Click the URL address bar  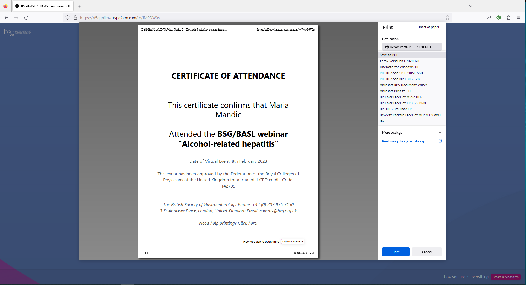[x=257, y=18]
